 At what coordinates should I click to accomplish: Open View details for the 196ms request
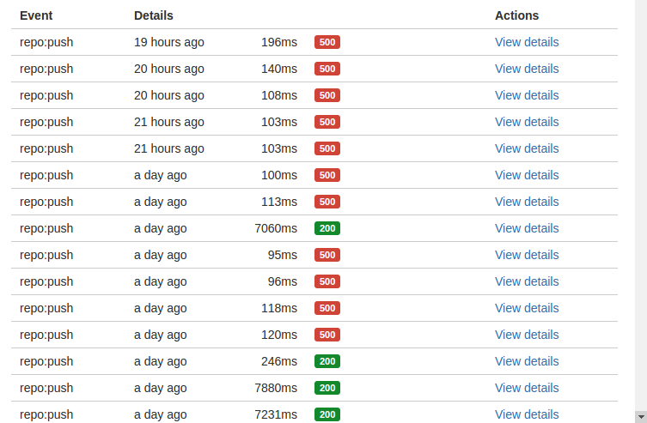coord(527,42)
